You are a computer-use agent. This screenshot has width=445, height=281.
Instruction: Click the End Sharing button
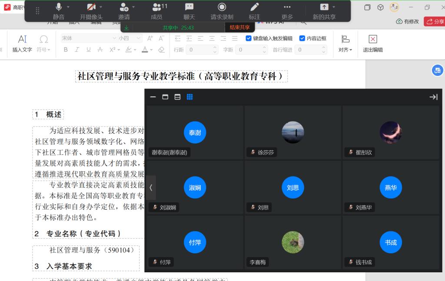point(239,27)
